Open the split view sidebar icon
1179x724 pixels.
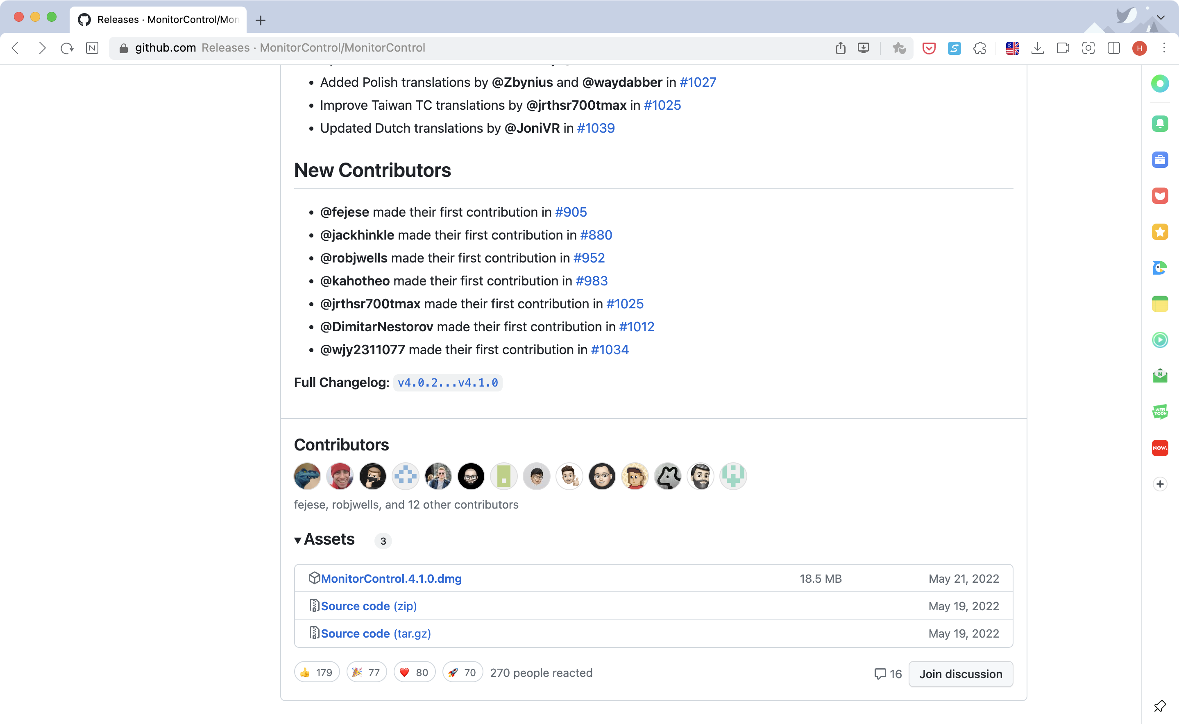(x=1113, y=48)
